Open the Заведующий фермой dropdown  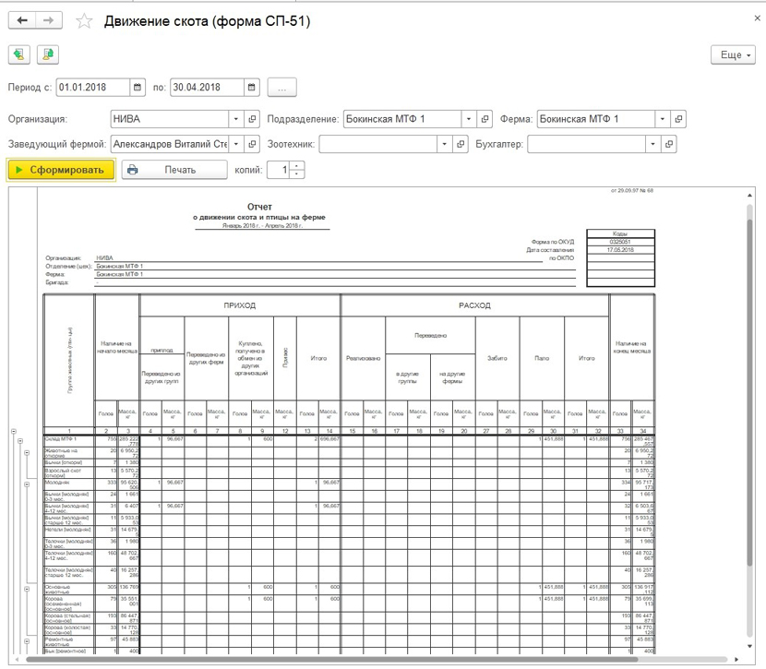tap(235, 145)
